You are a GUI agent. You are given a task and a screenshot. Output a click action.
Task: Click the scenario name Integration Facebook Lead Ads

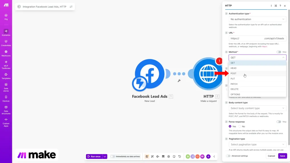tap(44, 7)
